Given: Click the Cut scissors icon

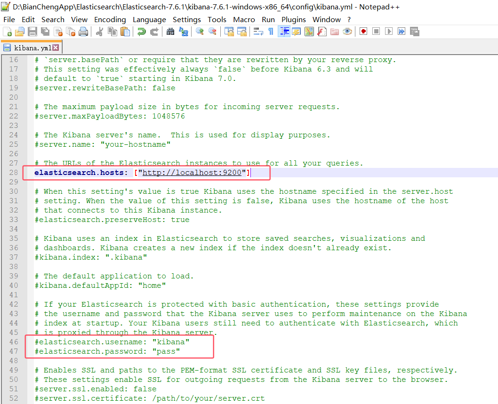Looking at the screenshot, I should [99, 32].
